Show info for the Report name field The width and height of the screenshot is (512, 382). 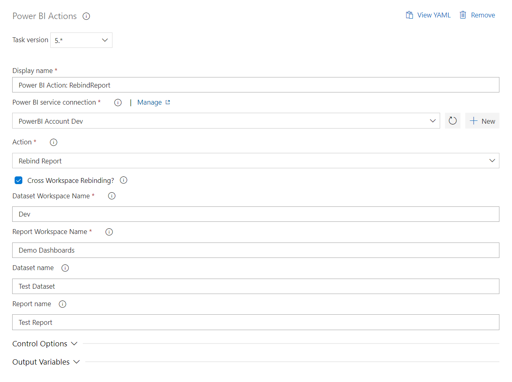[62, 304]
